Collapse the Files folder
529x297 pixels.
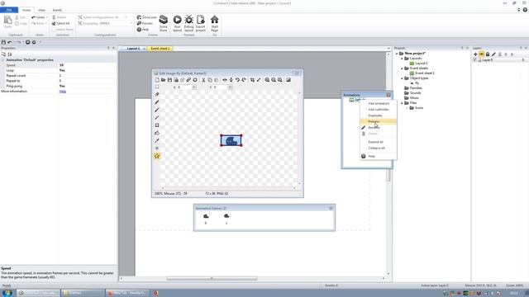402,103
